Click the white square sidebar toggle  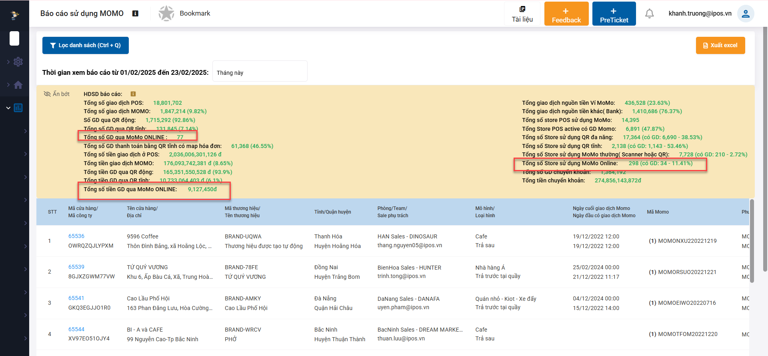pos(14,38)
